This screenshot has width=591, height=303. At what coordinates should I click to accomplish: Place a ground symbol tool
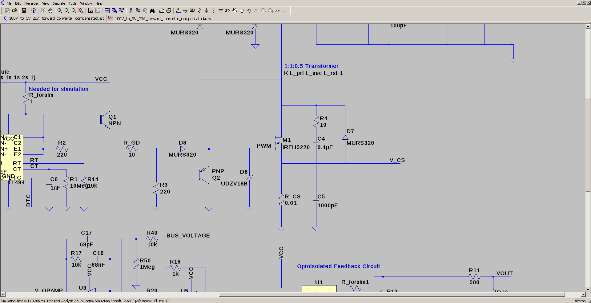tap(185, 11)
